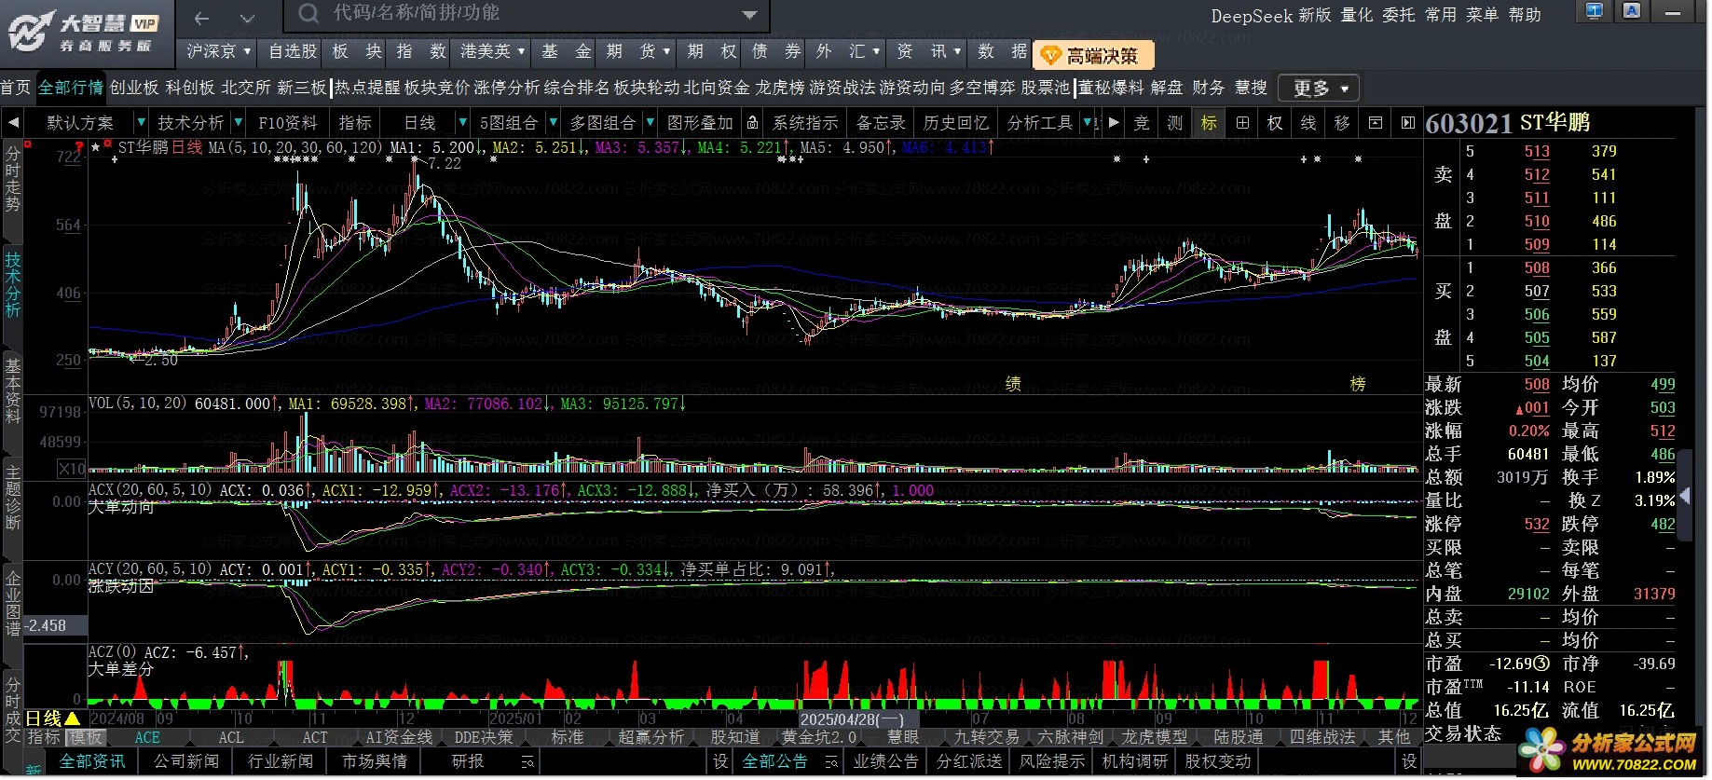Open the search box dropdown arrow
Image resolution: width=1712 pixels, height=780 pixels.
click(749, 15)
